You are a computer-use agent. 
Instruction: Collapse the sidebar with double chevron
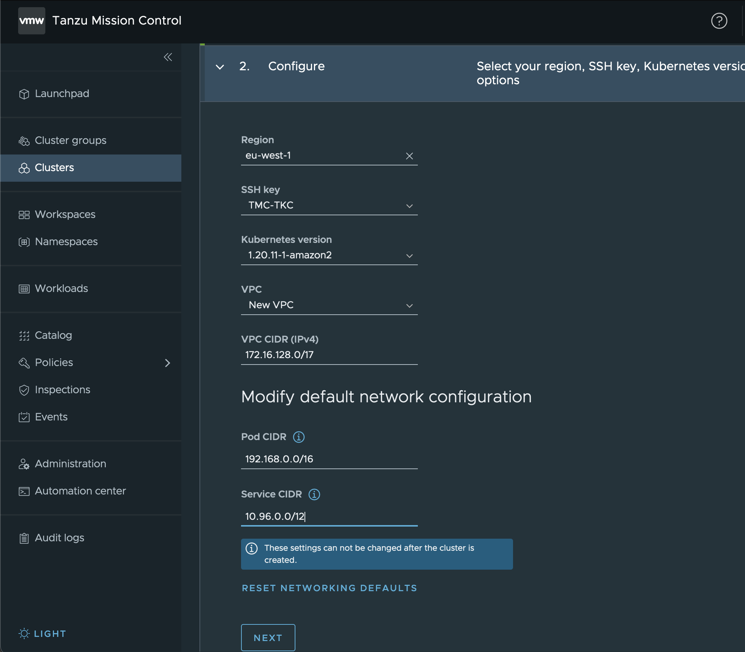pos(168,57)
